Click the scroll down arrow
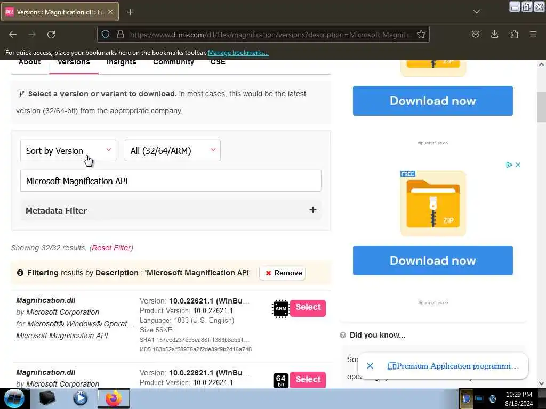 pos(541,383)
